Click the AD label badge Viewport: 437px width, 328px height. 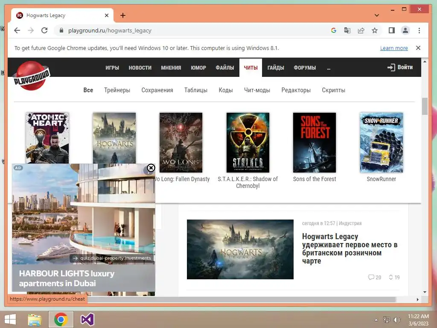(18, 168)
